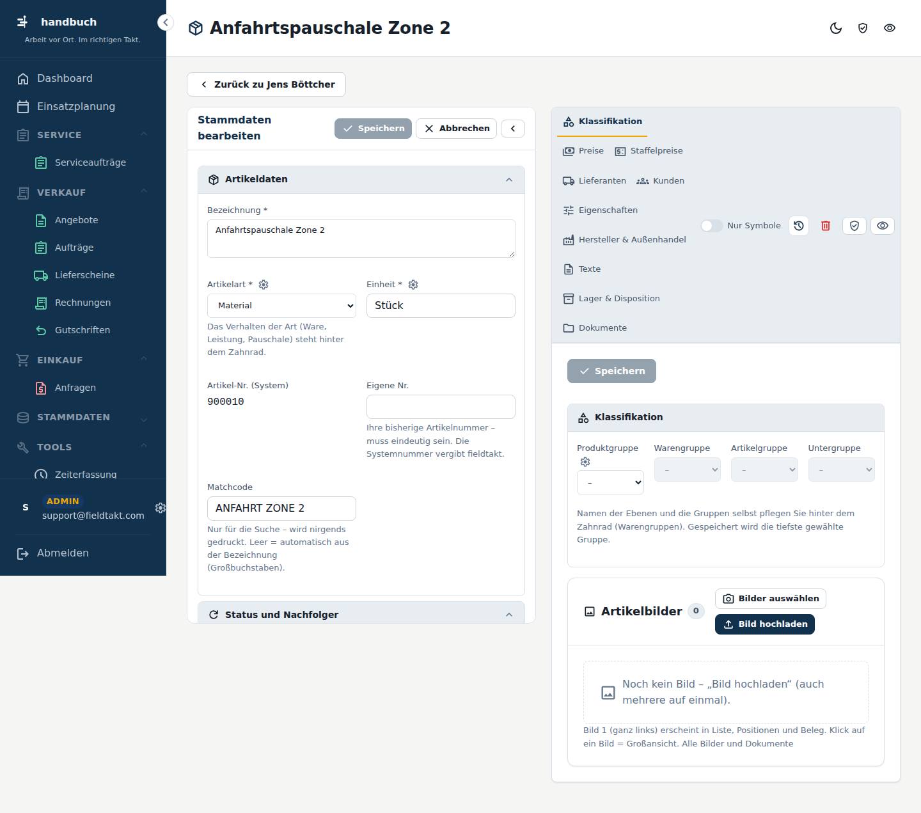921x813 pixels.
Task: Click the Matchcode input field
Action: 281,509
